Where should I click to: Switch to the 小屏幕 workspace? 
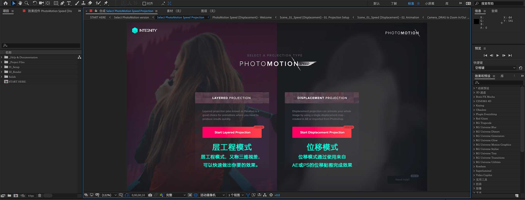click(429, 4)
